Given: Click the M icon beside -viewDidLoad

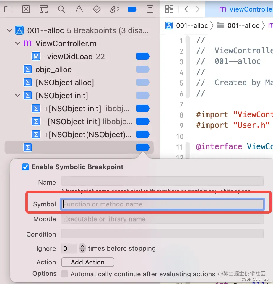Looking at the screenshot, I should (36, 56).
